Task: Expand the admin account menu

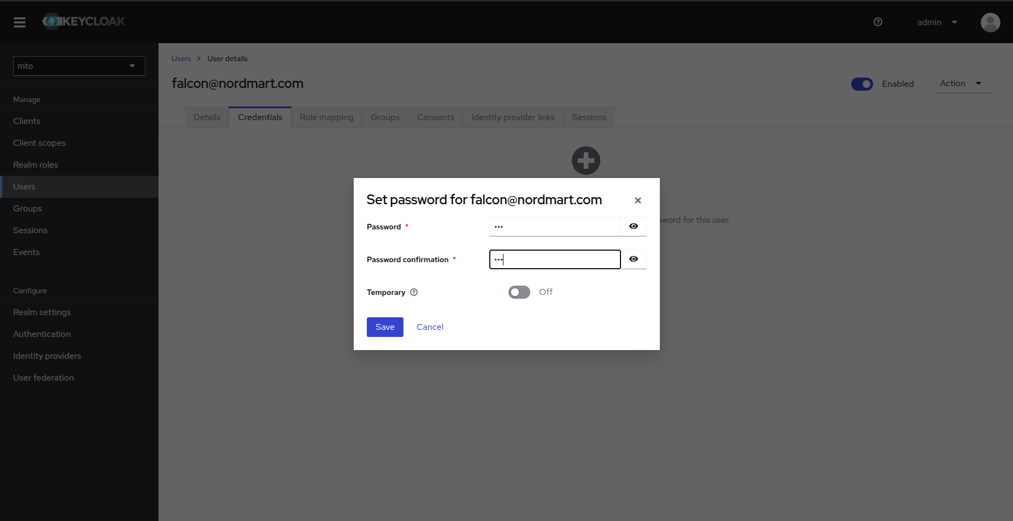Action: coord(936,22)
